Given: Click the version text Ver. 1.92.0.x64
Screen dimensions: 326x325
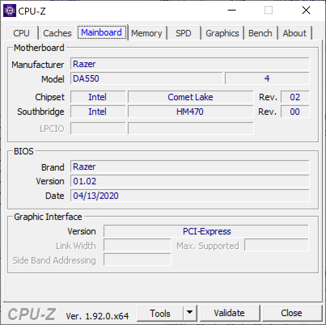Looking at the screenshot, I should pyautogui.click(x=97, y=316).
